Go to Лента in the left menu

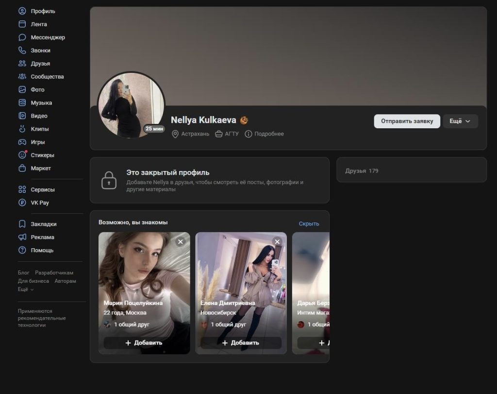click(x=38, y=24)
